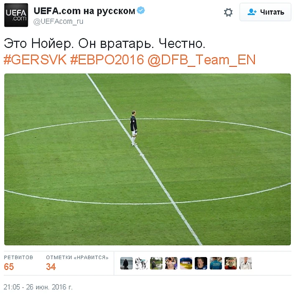Open the UEFA.com на русском profile name

(84, 11)
